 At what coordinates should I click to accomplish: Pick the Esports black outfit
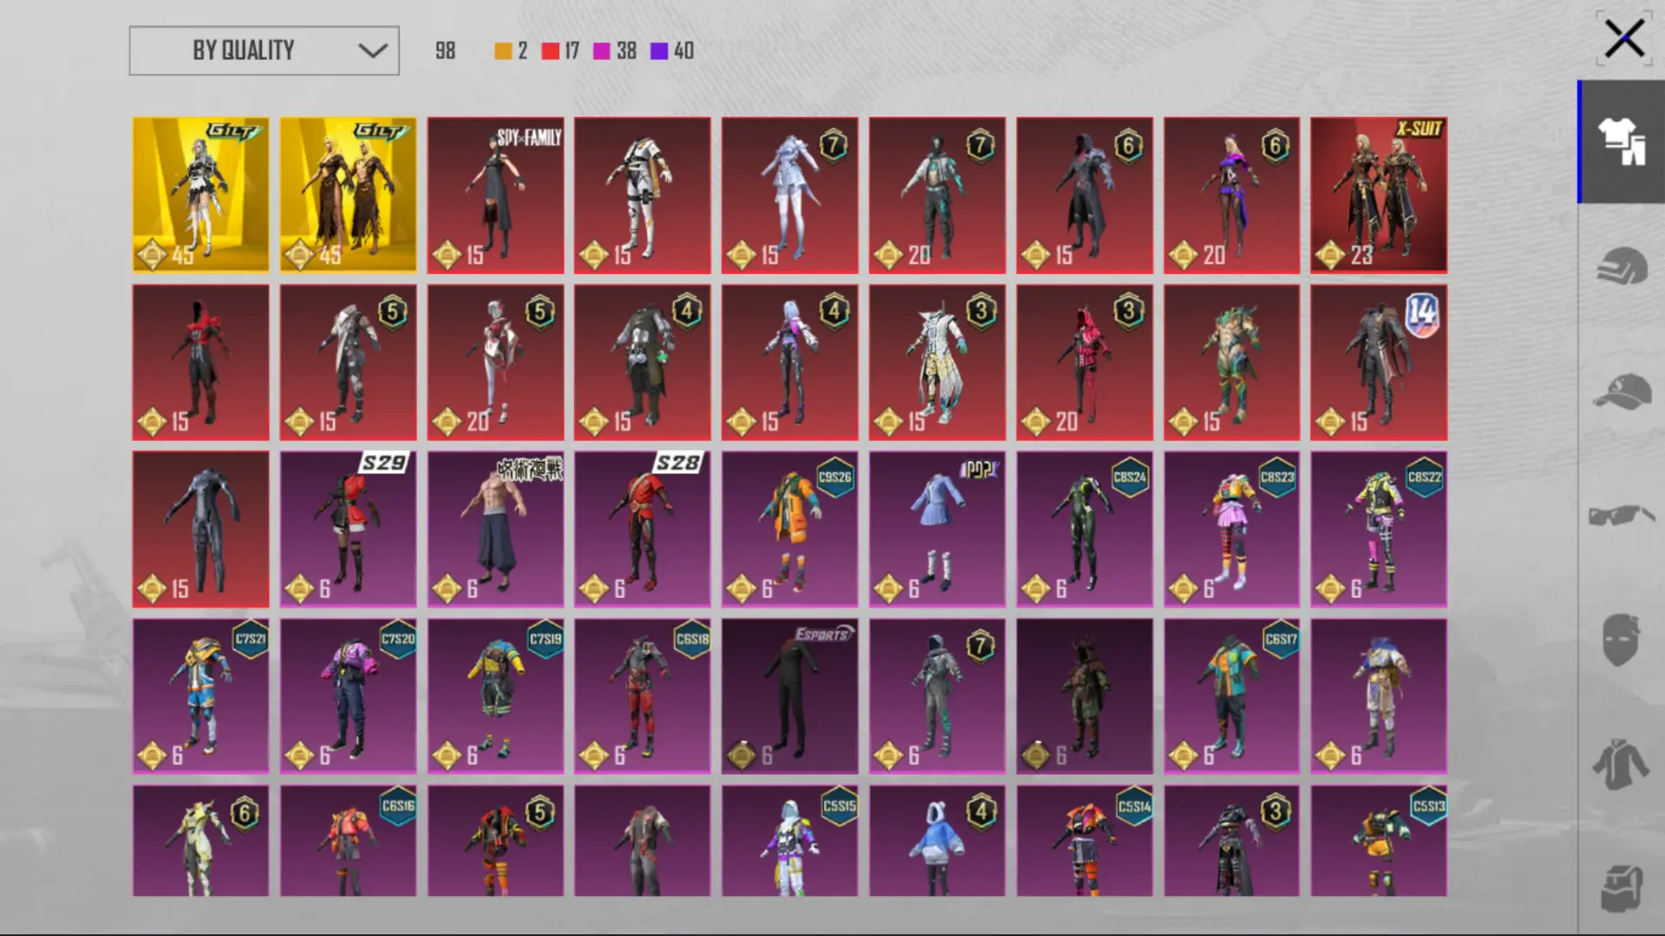click(789, 696)
